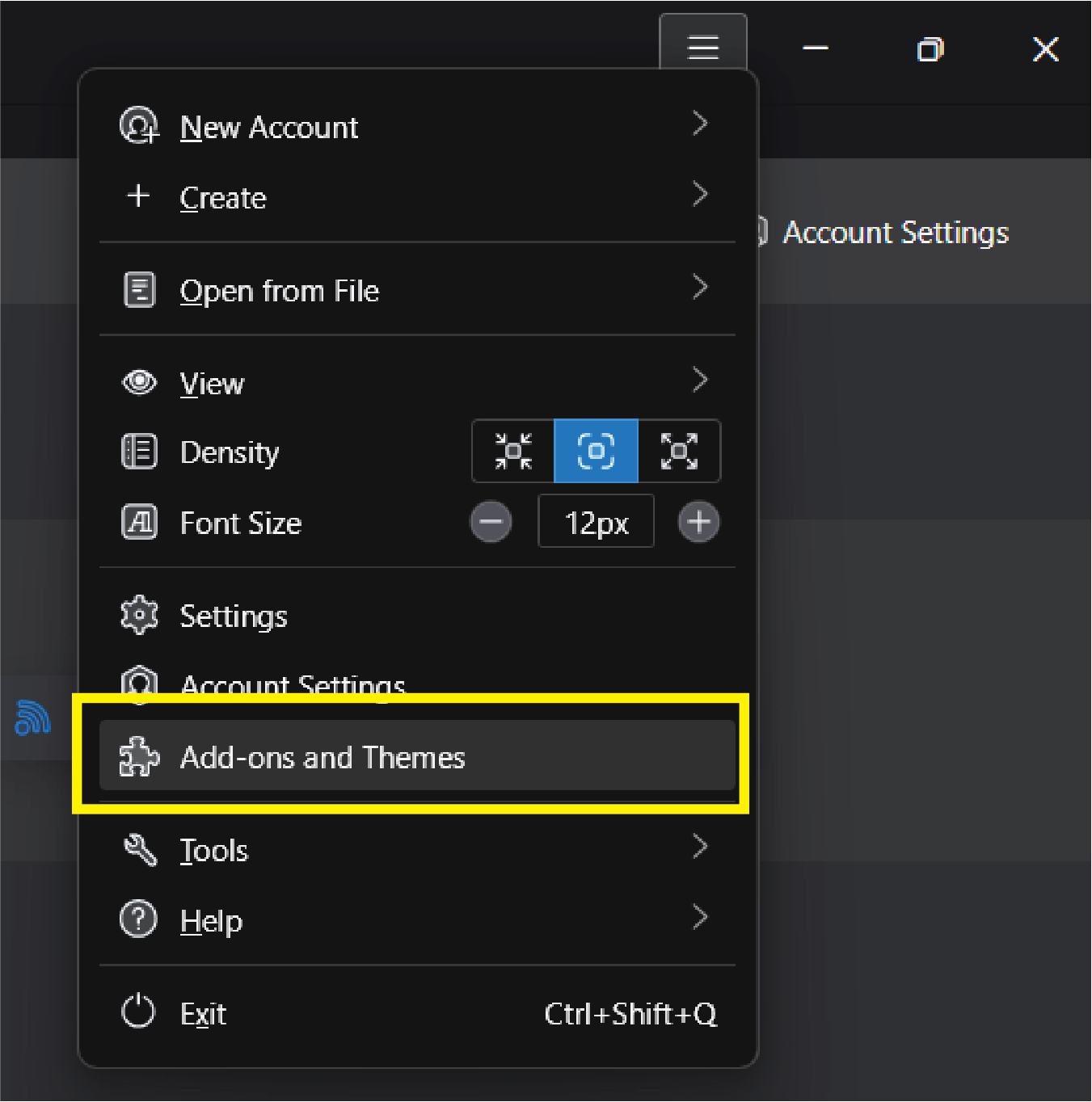Click the Help question mark icon
This screenshot has width=1092, height=1102.
138,919
